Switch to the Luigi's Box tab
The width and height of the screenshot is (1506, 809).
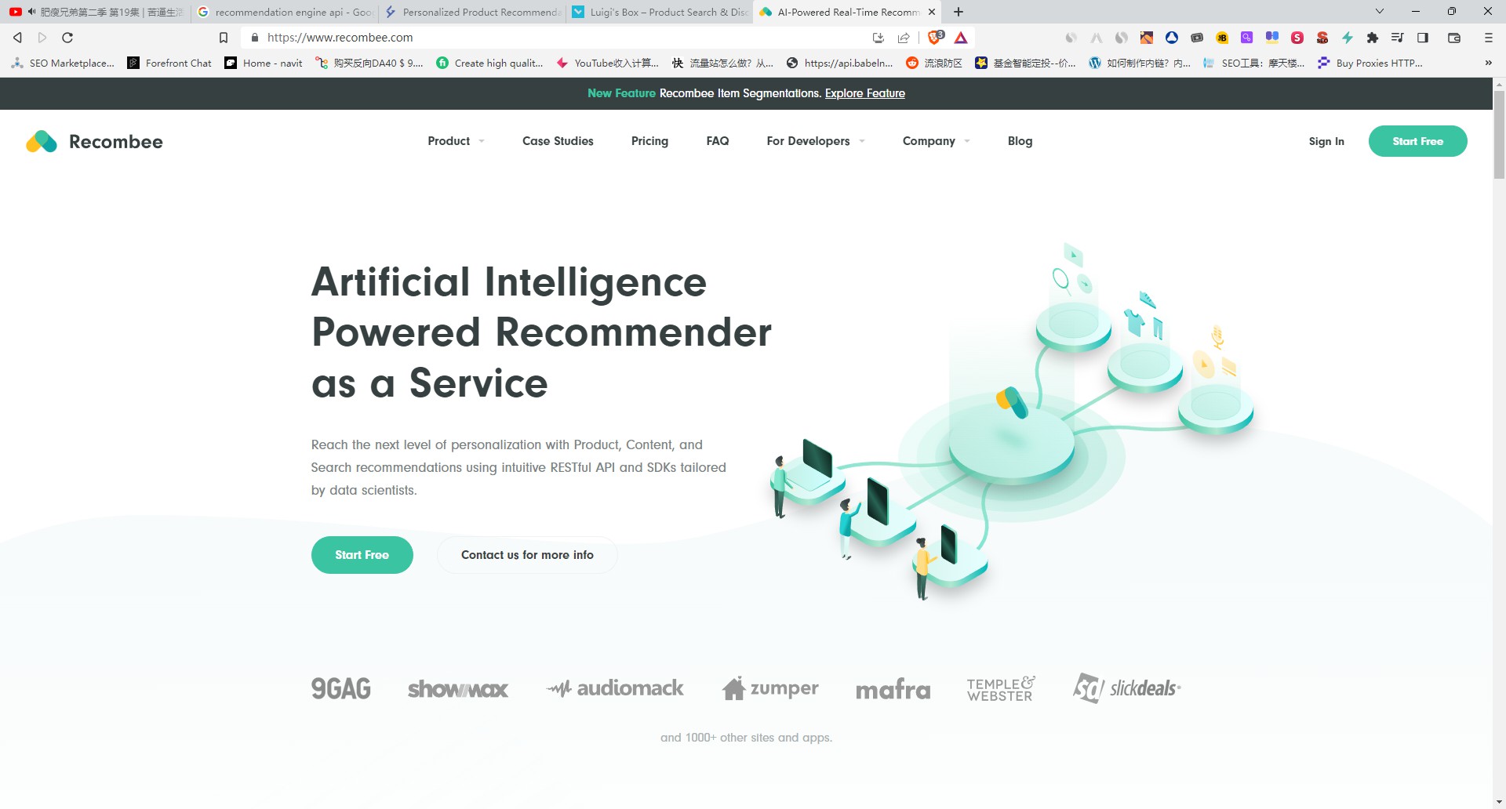(x=660, y=12)
